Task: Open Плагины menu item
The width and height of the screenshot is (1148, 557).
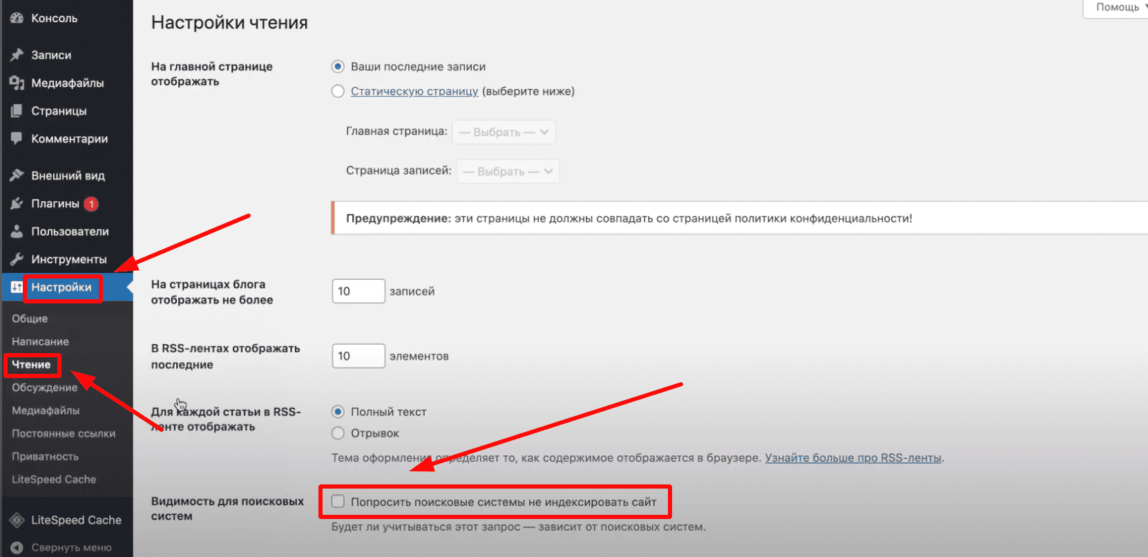Action: [x=66, y=203]
